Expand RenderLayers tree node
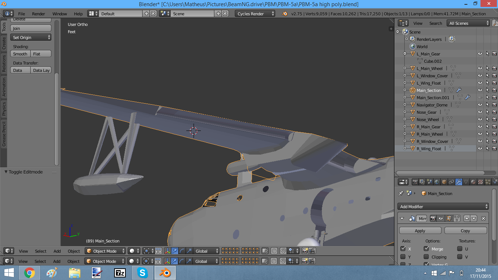The width and height of the screenshot is (498, 280). pos(407,39)
